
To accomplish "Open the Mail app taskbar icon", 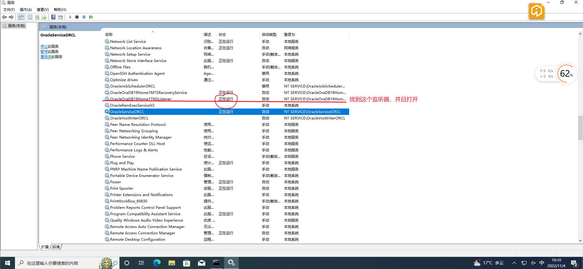I will (201, 263).
